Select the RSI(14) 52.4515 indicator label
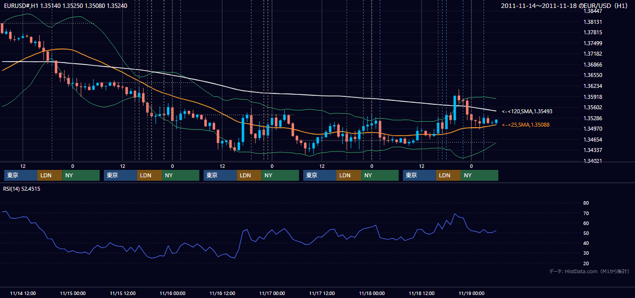635x298 pixels. (22, 189)
